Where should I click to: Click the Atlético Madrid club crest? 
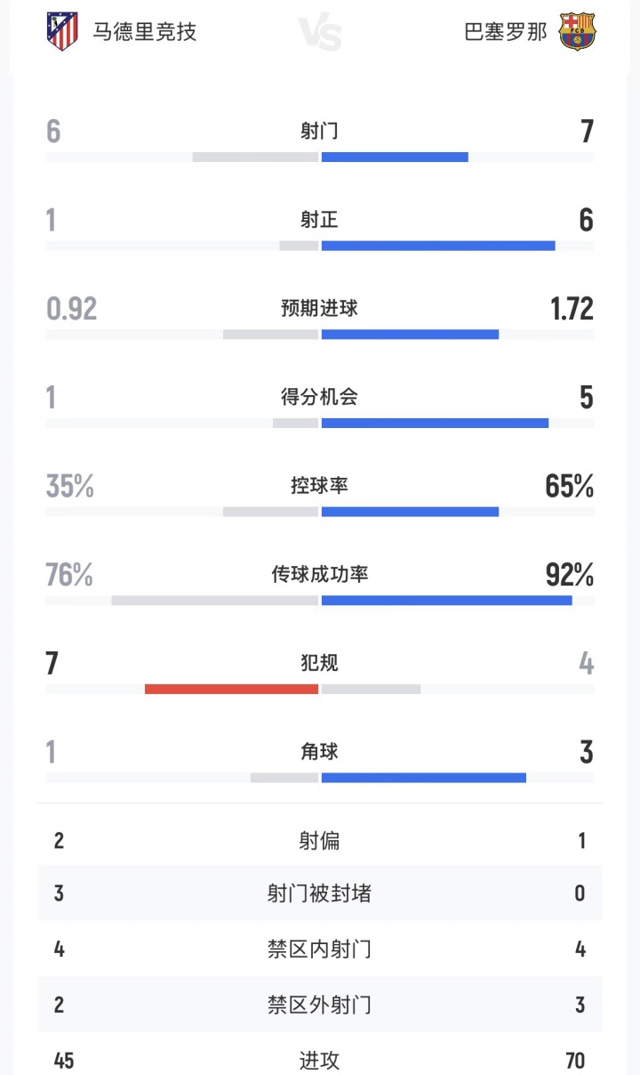pyautogui.click(x=62, y=32)
